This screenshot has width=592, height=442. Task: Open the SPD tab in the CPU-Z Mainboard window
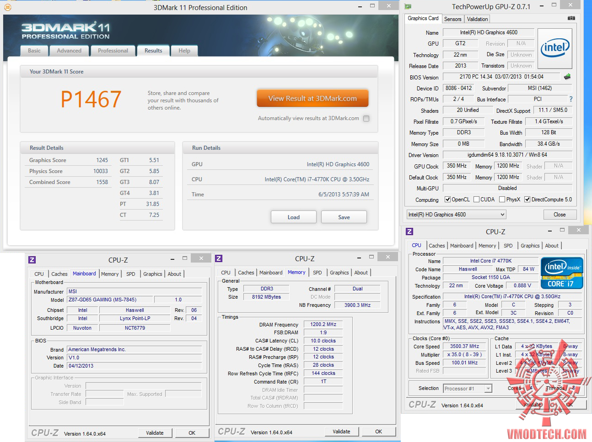[x=131, y=274]
